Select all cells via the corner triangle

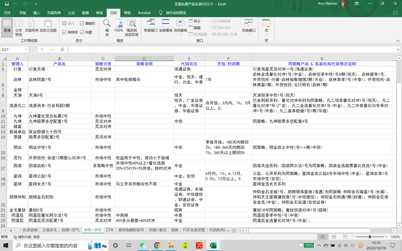[x=4, y=59]
